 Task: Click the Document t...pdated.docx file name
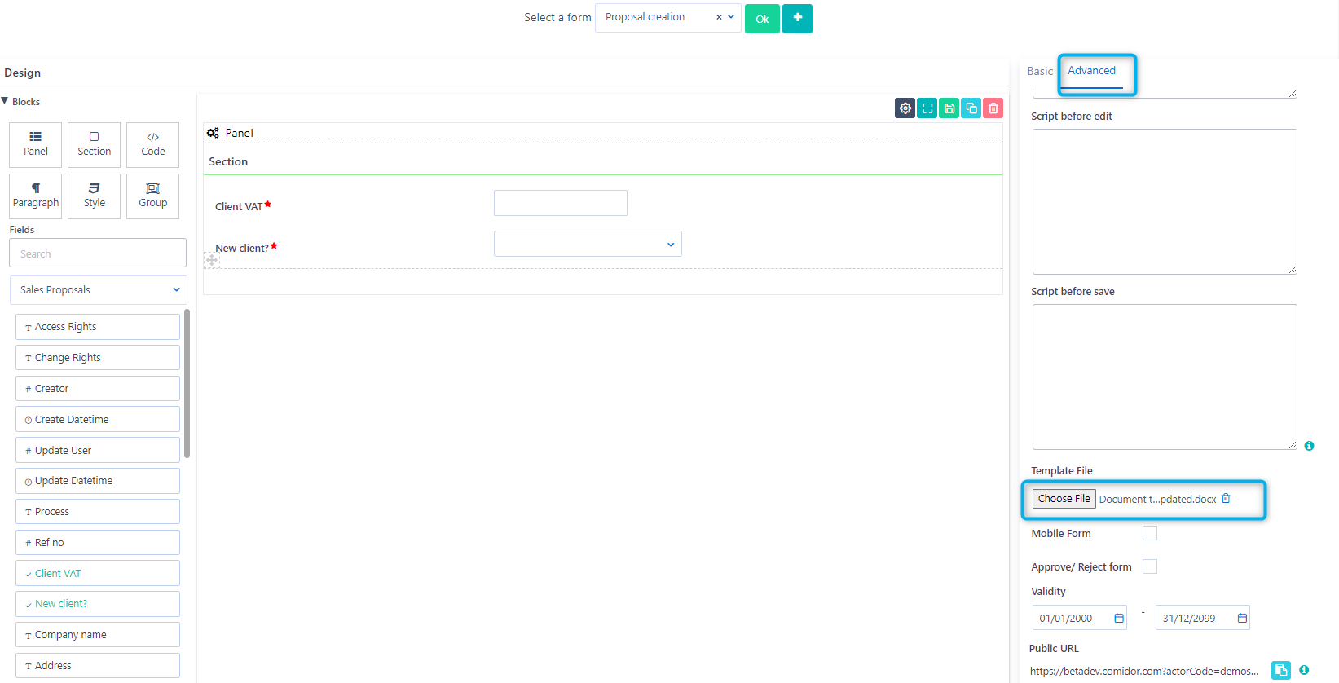pyautogui.click(x=1157, y=500)
